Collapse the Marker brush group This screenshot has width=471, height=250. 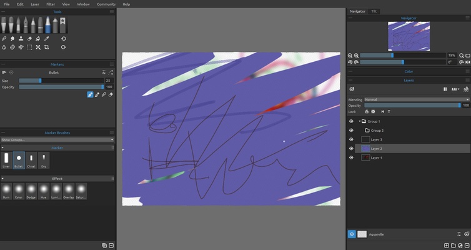(2, 148)
